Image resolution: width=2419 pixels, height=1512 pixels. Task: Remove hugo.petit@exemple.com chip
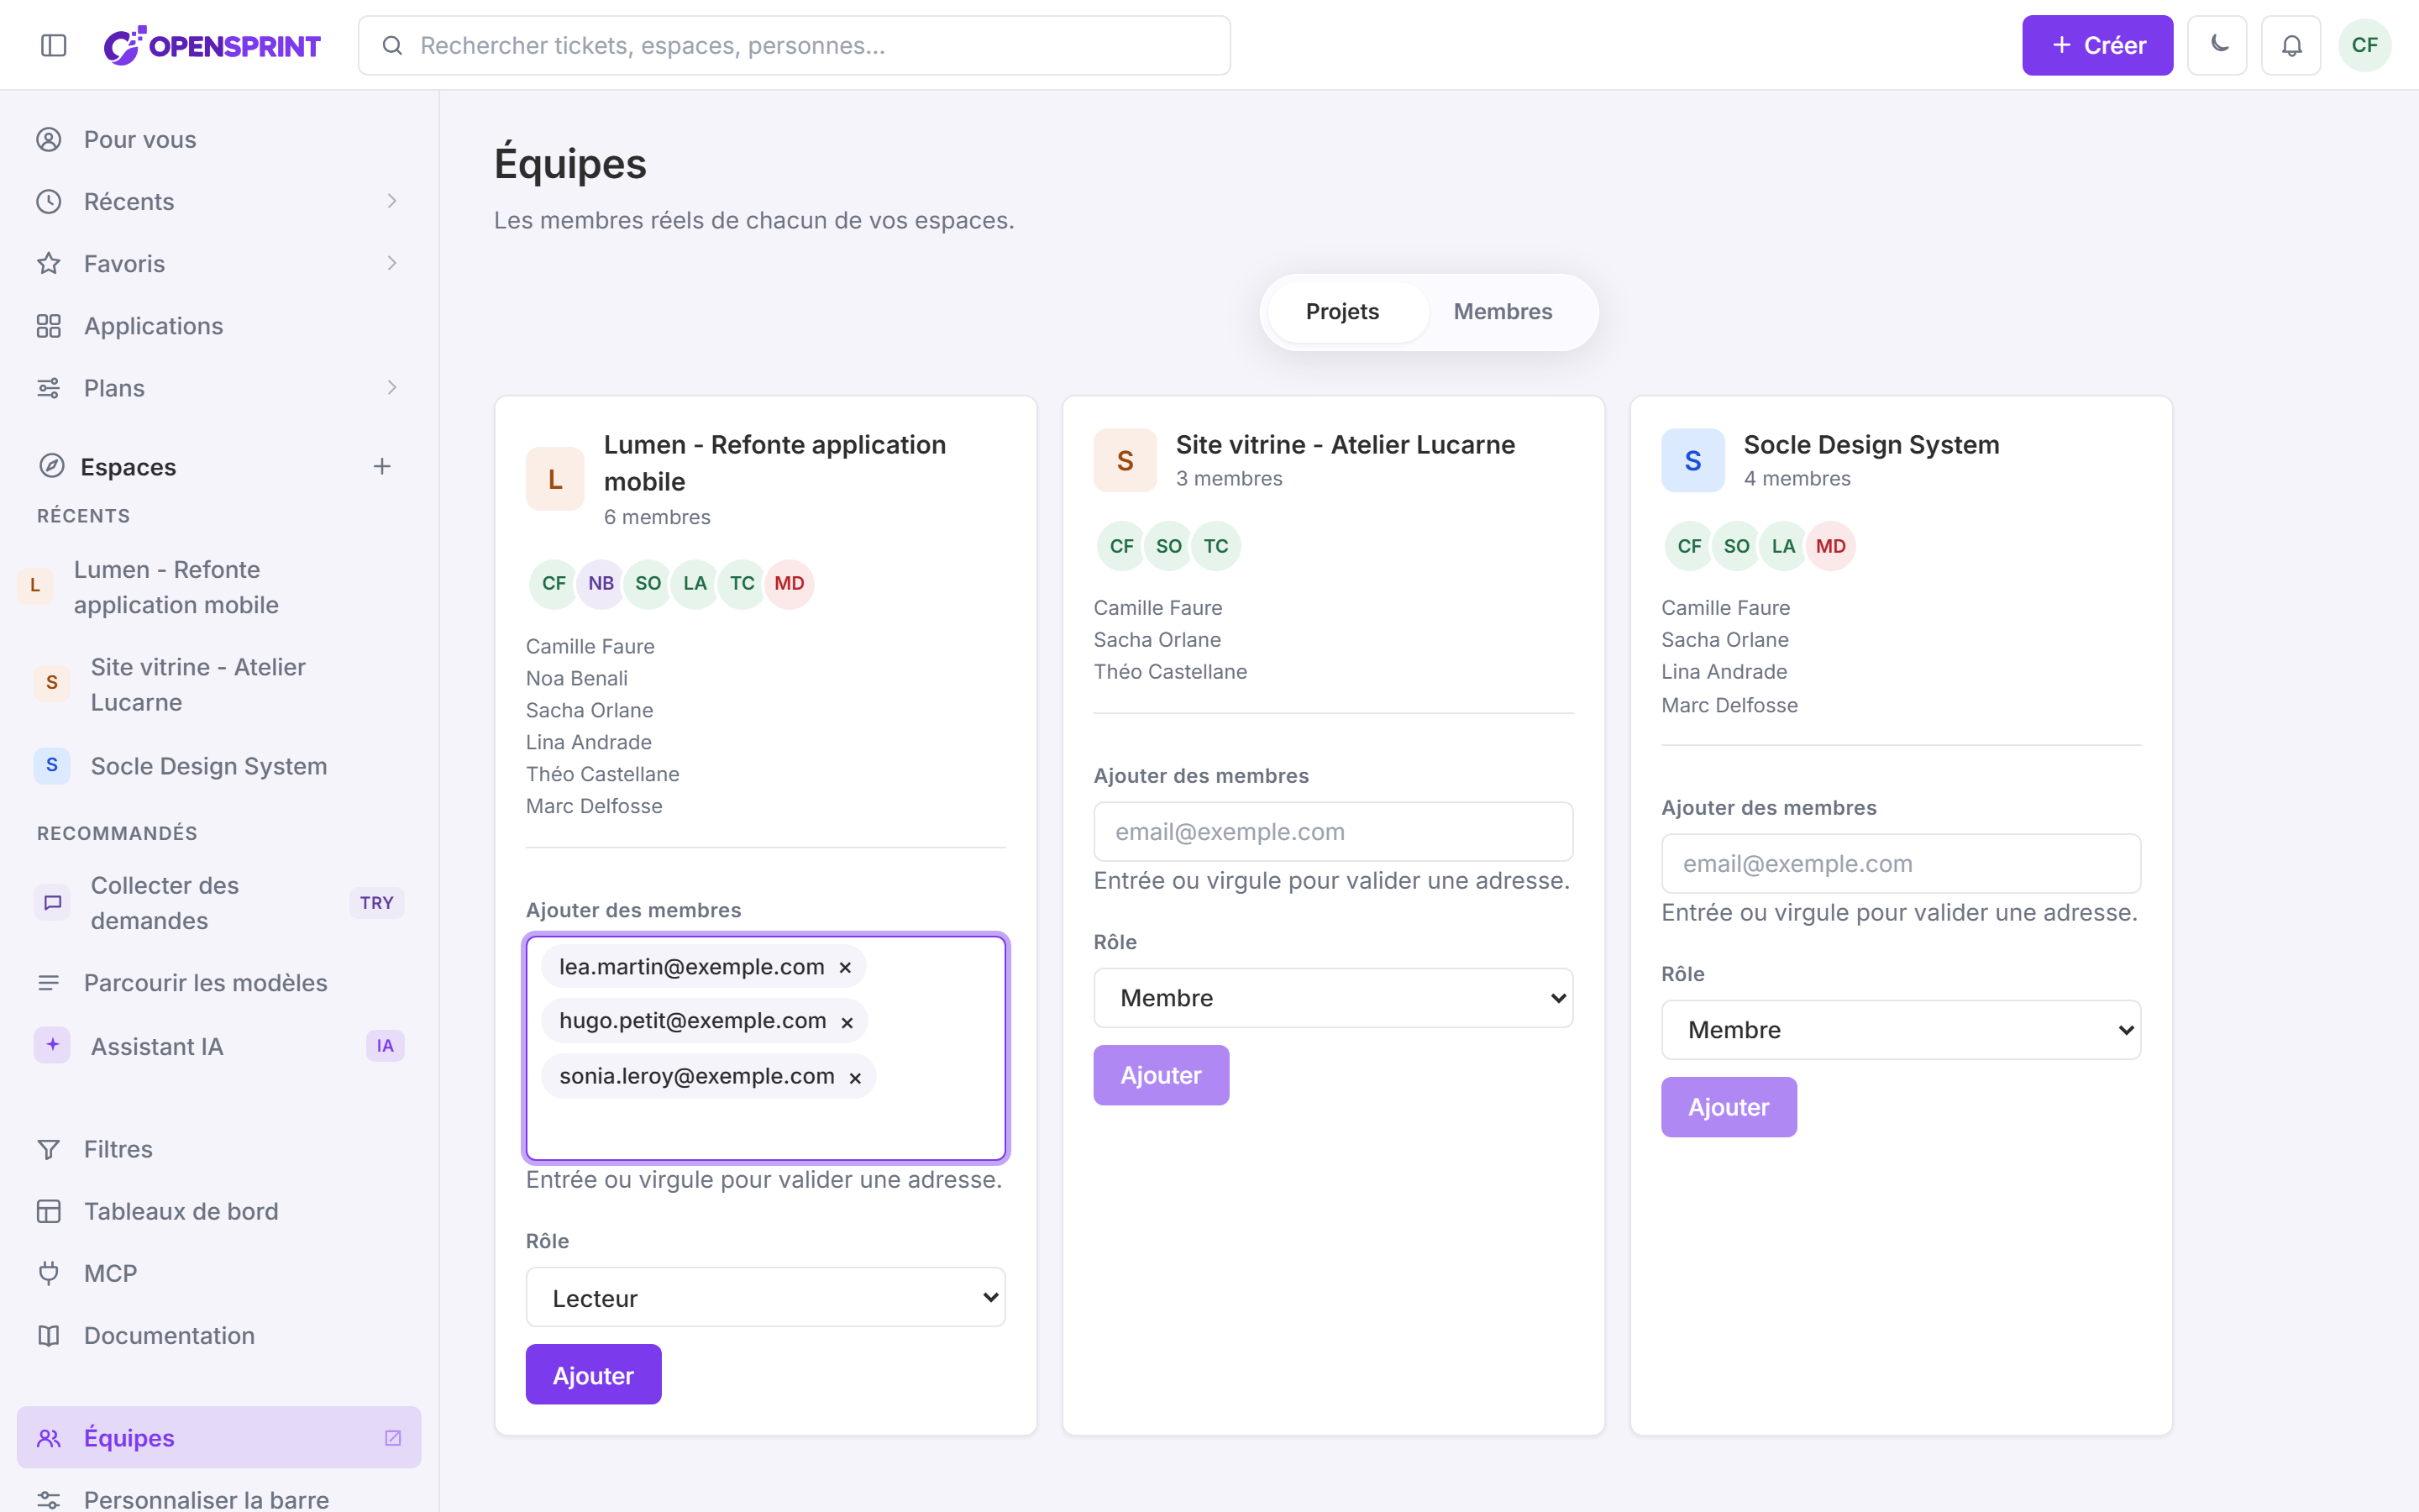[847, 1022]
